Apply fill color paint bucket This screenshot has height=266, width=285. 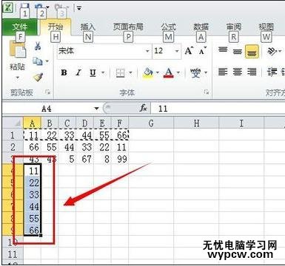148,73
